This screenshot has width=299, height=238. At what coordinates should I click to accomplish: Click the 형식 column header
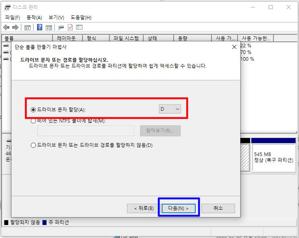point(96,38)
